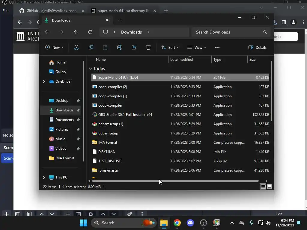Click the right arrow of horizontal scrollbar
This screenshot has width=307, height=230.
(267, 181)
